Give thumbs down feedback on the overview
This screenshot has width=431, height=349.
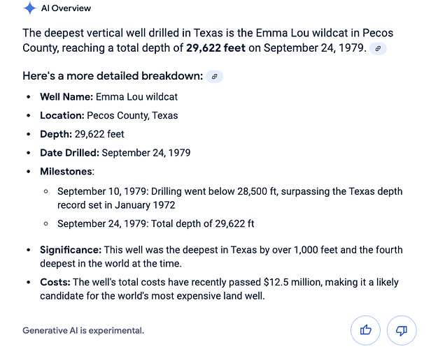pyautogui.click(x=402, y=330)
